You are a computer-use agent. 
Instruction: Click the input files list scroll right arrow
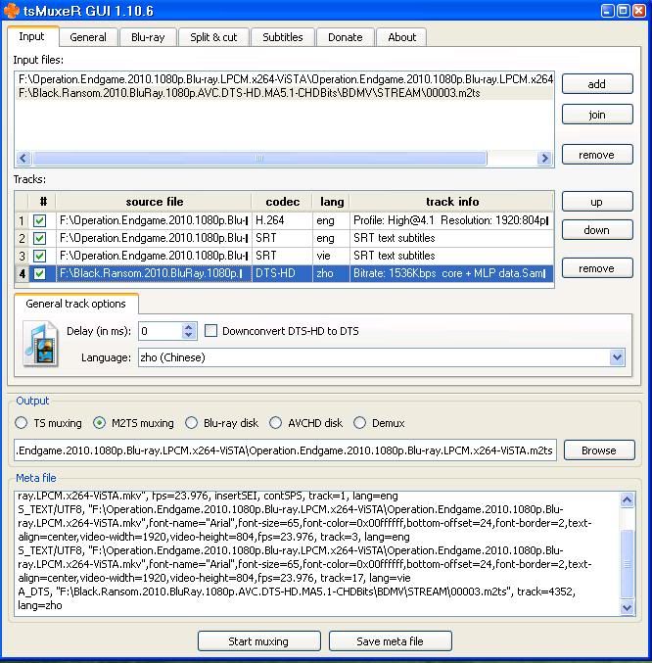pos(544,158)
